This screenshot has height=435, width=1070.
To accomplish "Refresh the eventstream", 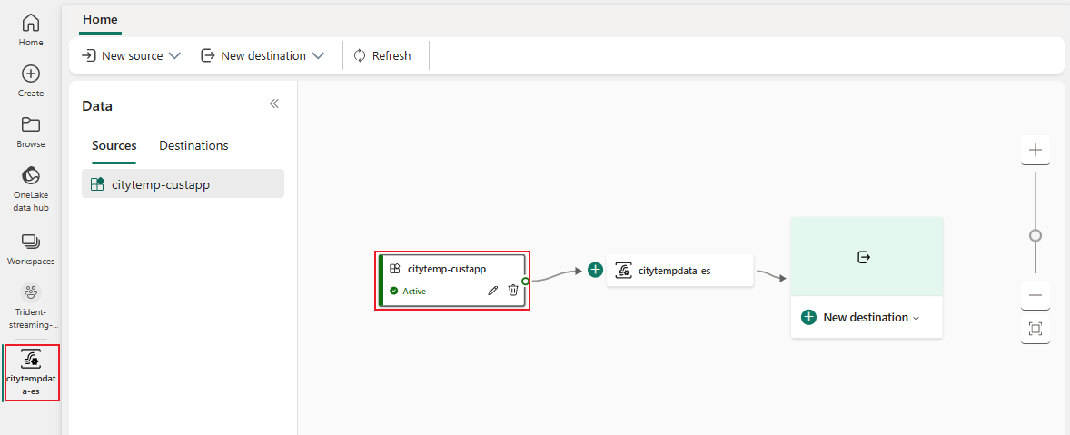I will 382,56.
